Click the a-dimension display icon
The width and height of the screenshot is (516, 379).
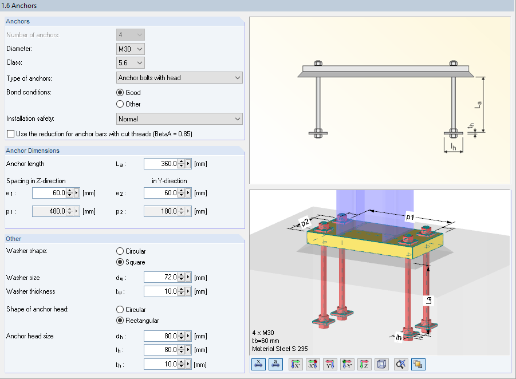(275, 364)
